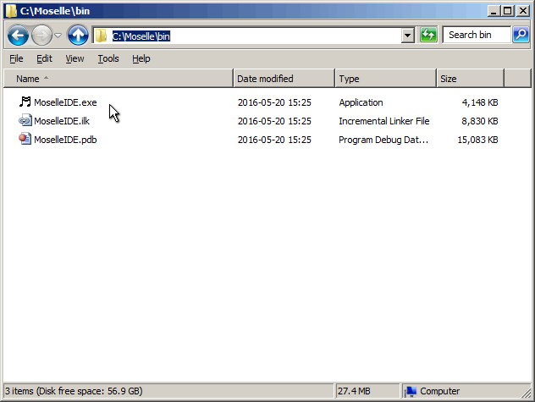
Task: Click the 27.4 MB status bar entry
Action: (x=354, y=391)
